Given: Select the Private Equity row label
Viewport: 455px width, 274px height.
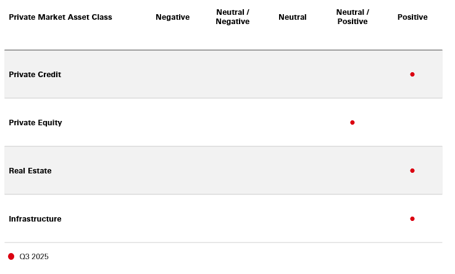Looking at the screenshot, I should (x=35, y=123).
